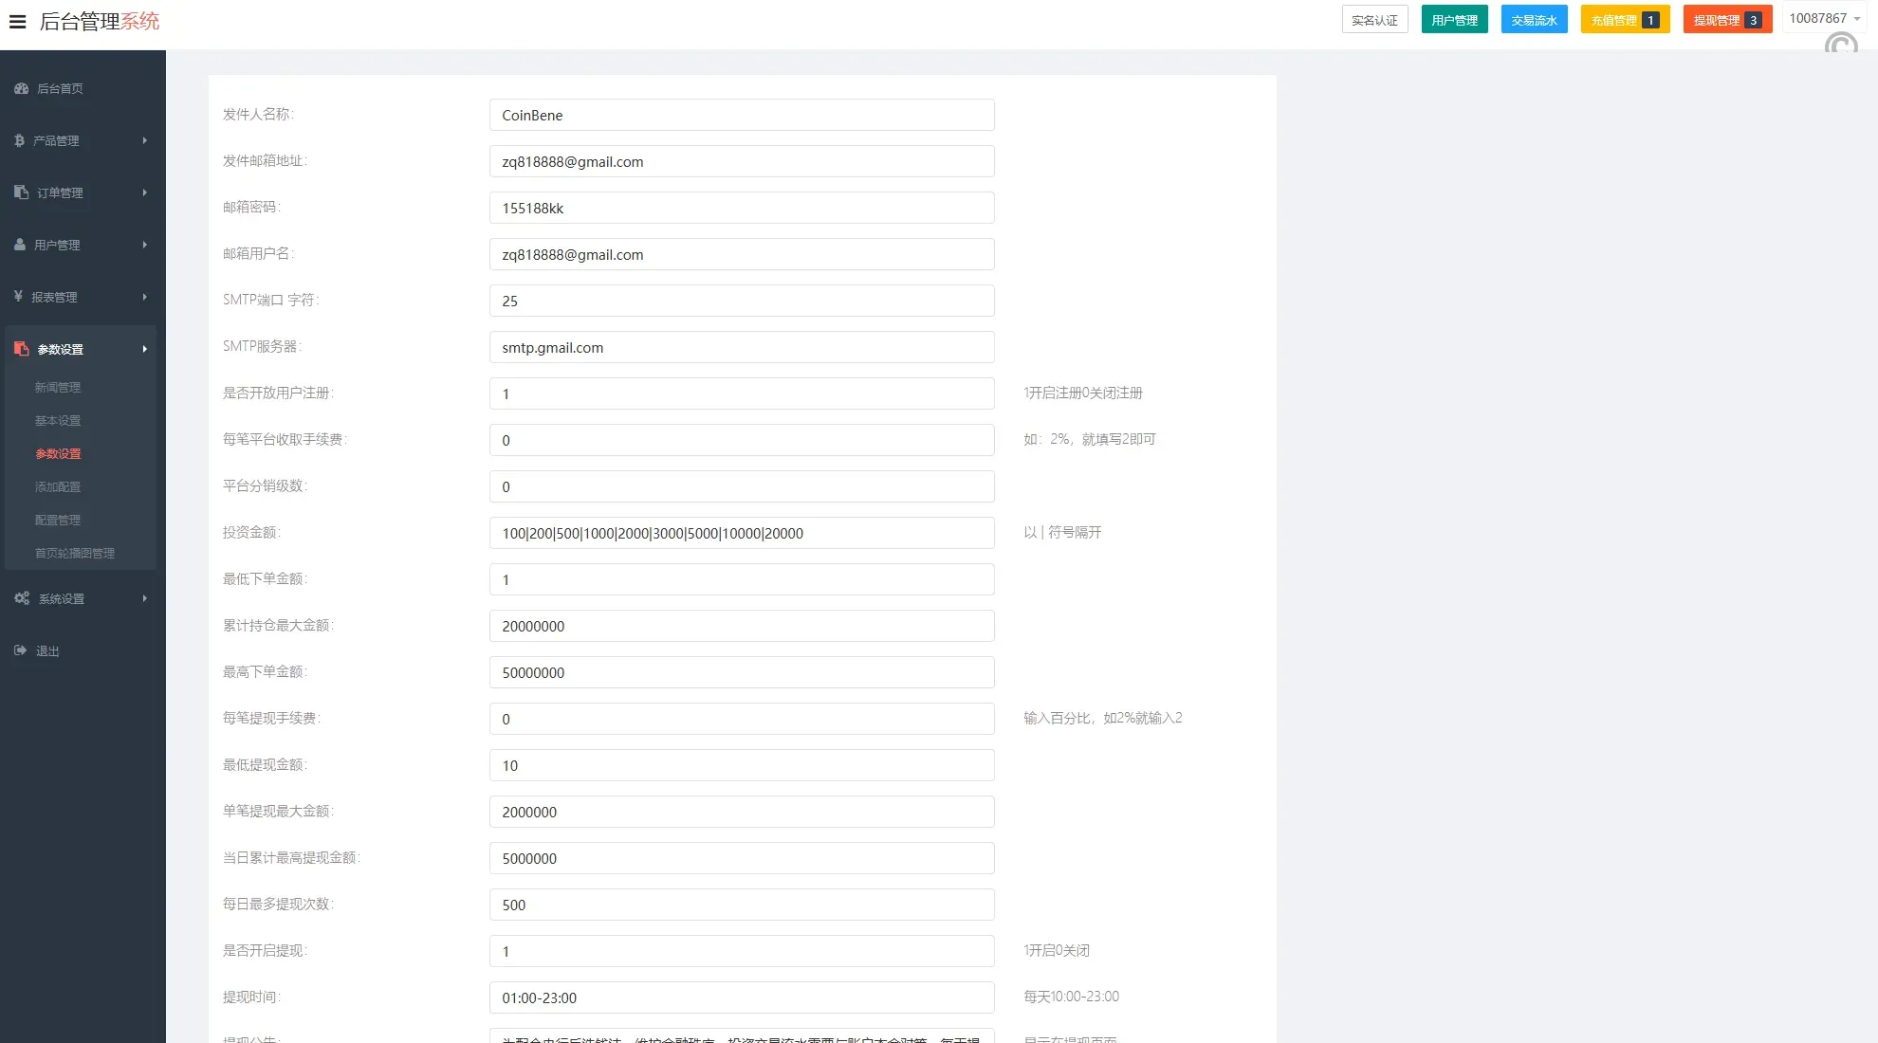Open 基本设置 in the sidebar
This screenshot has width=1878, height=1043.
(58, 420)
